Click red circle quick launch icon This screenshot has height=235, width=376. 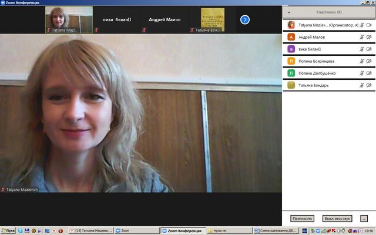[61, 231]
